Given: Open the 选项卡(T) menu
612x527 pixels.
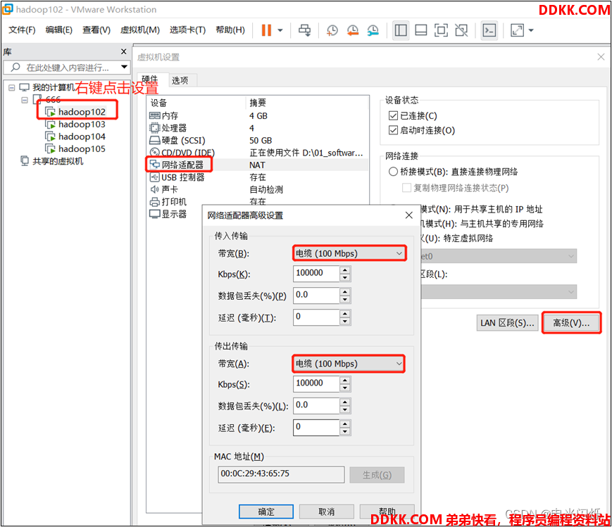Looking at the screenshot, I should 188,30.
